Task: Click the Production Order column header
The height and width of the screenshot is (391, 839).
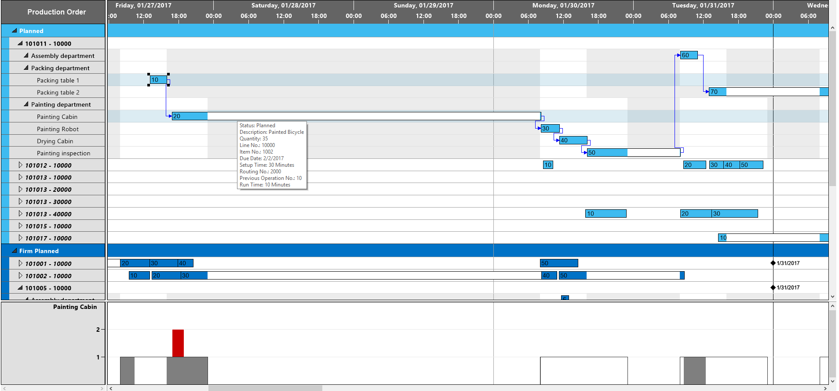Action: (x=56, y=12)
